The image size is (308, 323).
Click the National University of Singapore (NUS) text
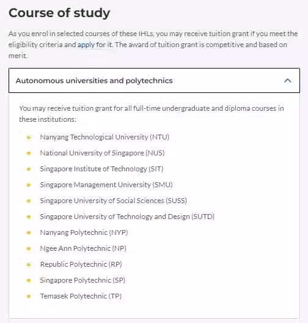102,153
